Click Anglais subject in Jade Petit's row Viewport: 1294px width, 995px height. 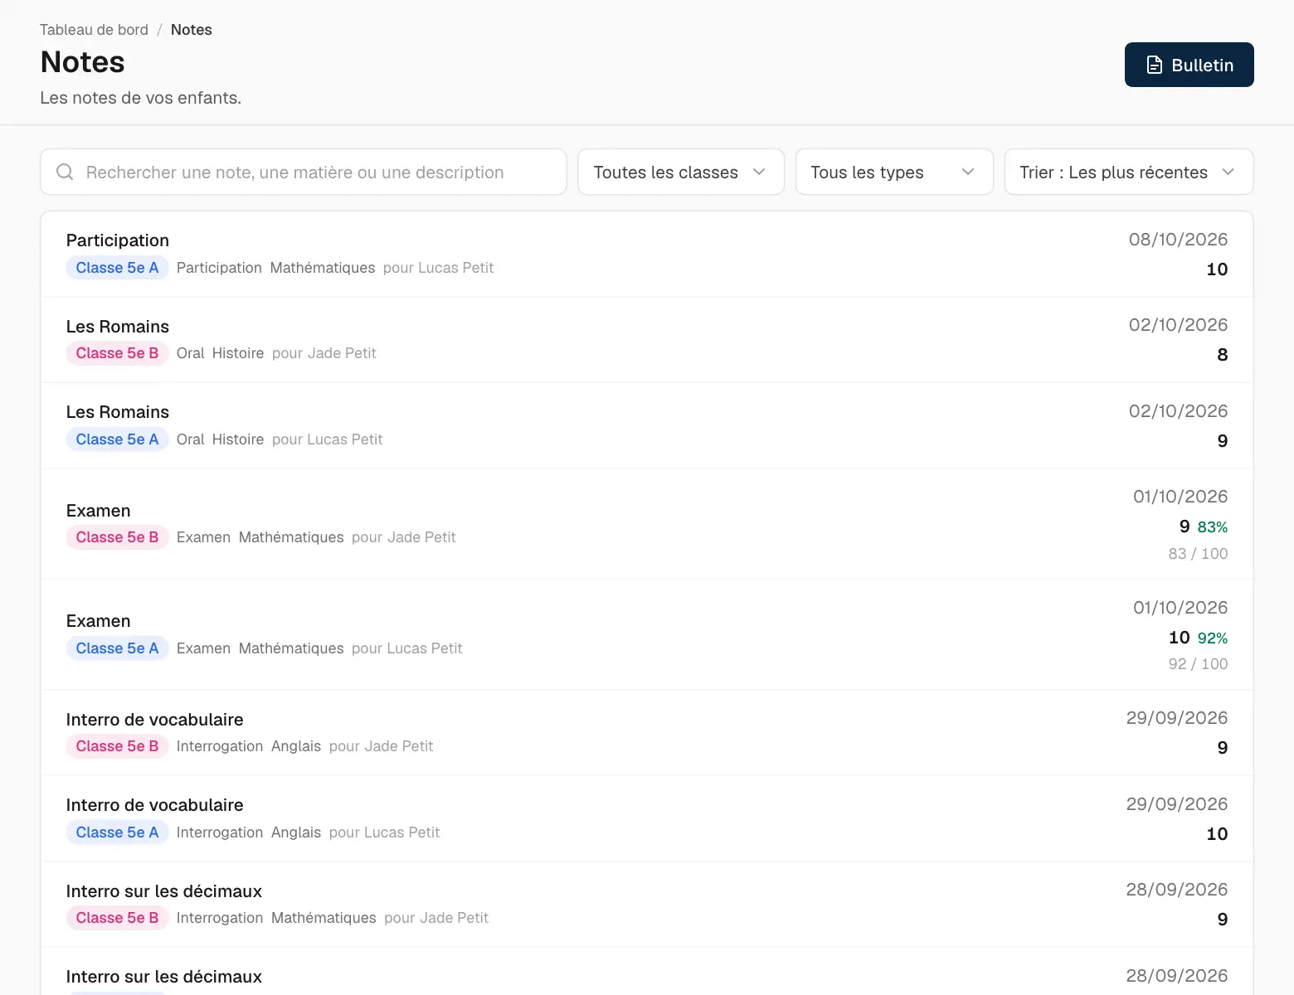click(296, 746)
